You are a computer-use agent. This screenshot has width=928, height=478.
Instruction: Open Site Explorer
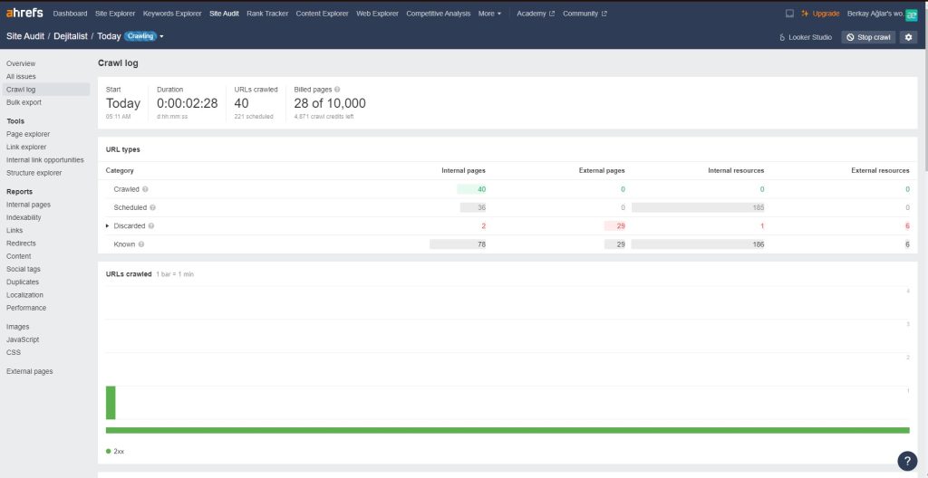tap(115, 14)
